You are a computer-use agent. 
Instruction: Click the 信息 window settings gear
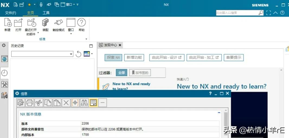(x=17, y=93)
